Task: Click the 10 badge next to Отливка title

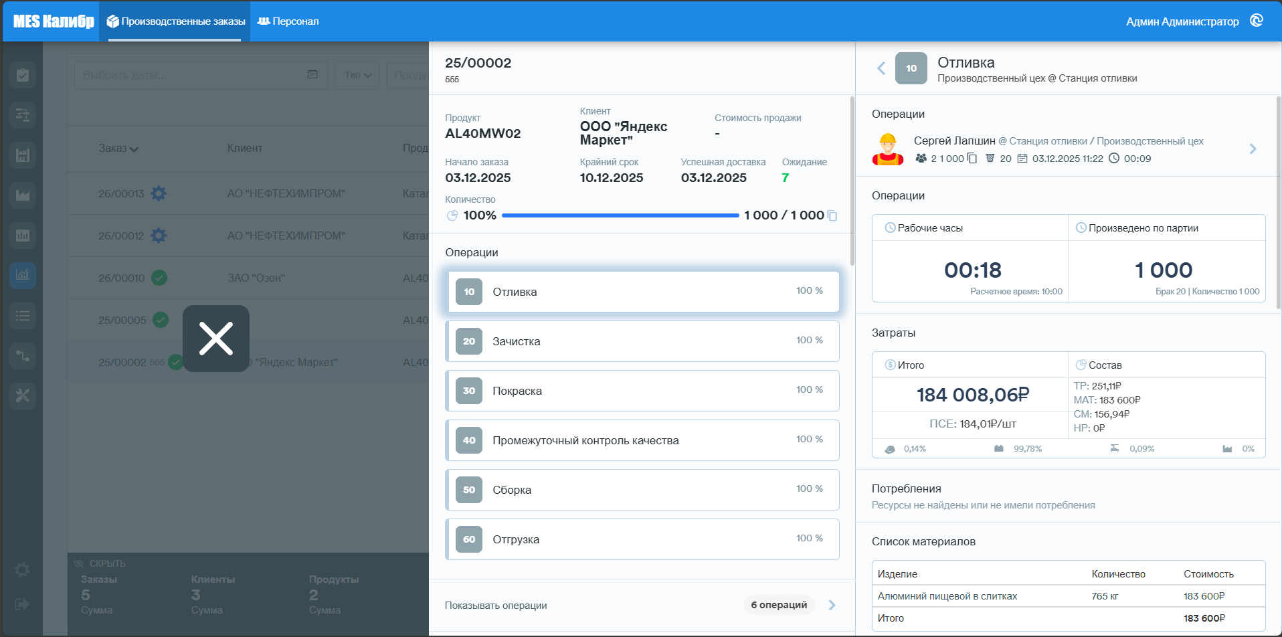Action: click(911, 68)
